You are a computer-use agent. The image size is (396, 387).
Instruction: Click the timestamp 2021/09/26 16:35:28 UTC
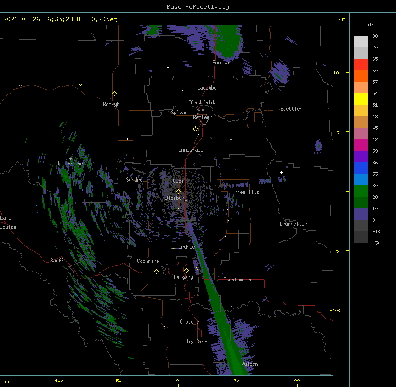[x=45, y=19]
